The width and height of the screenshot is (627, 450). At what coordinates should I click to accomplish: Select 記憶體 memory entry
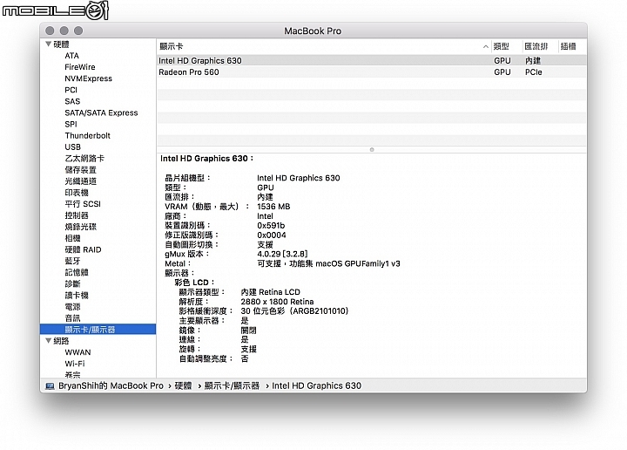77,272
